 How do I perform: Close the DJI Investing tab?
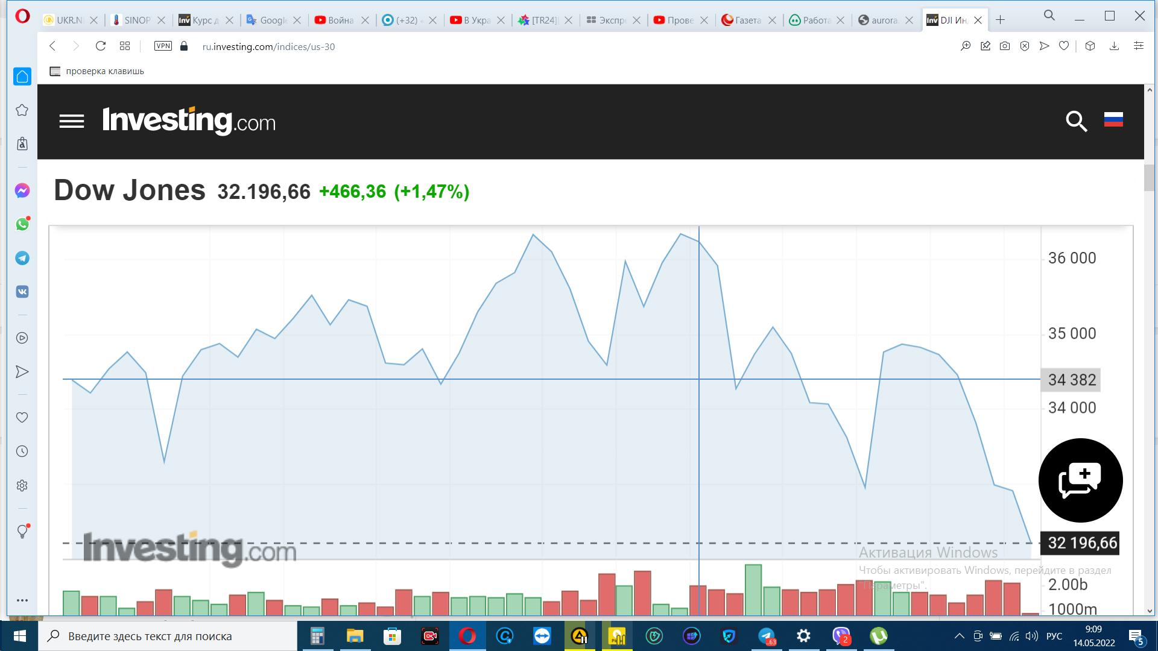(978, 20)
